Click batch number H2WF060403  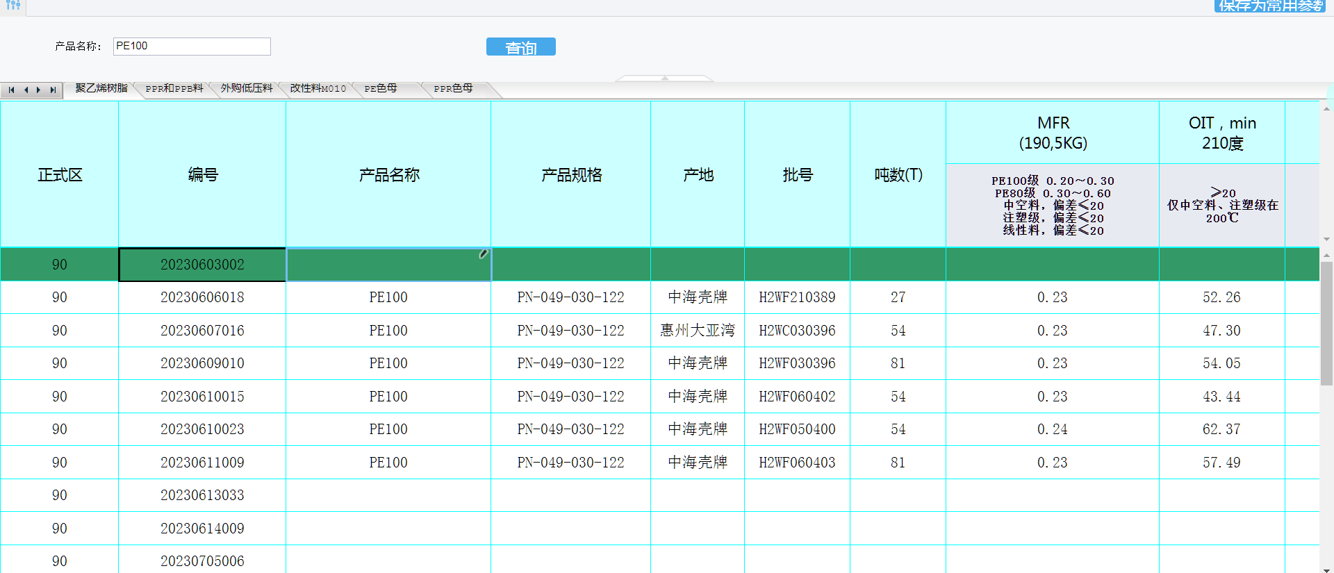tap(798, 463)
